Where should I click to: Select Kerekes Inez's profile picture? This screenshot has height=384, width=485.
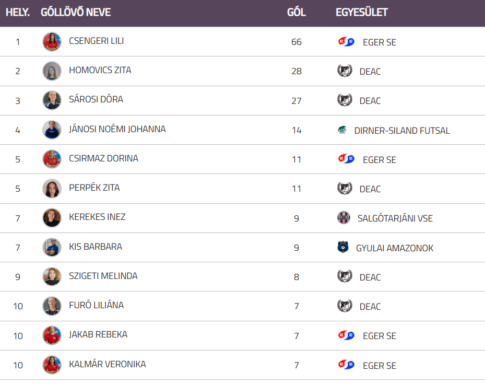[x=52, y=218]
